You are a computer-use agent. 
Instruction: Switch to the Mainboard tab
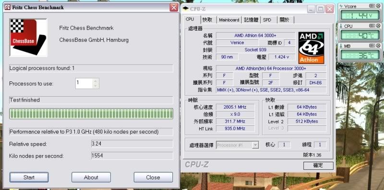click(229, 20)
